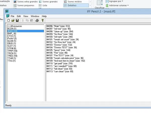Viewport: 151px width, 113px height.
Task: Click the Save floppy disk icon
Action: tap(17, 20)
